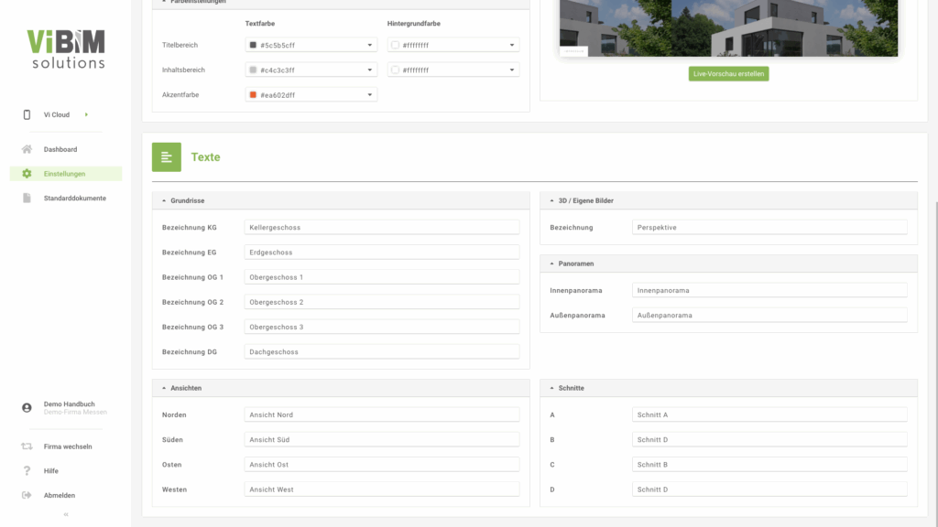Open Akzentfarbe color dropdown
The height and width of the screenshot is (527, 938).
click(370, 94)
